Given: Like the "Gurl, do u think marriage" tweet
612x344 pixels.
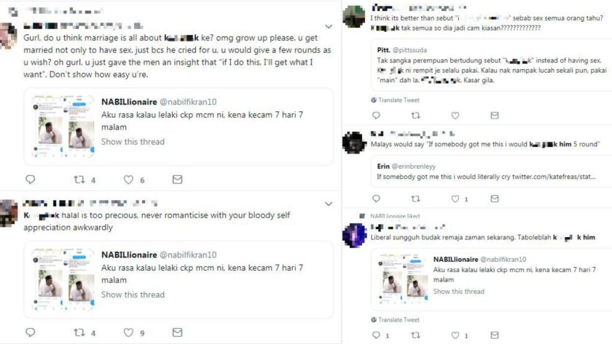Looking at the screenshot, I should pos(128,180).
